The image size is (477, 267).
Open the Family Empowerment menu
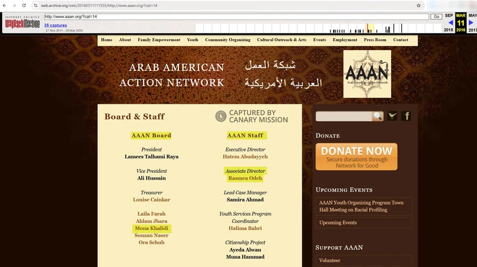[x=159, y=40]
